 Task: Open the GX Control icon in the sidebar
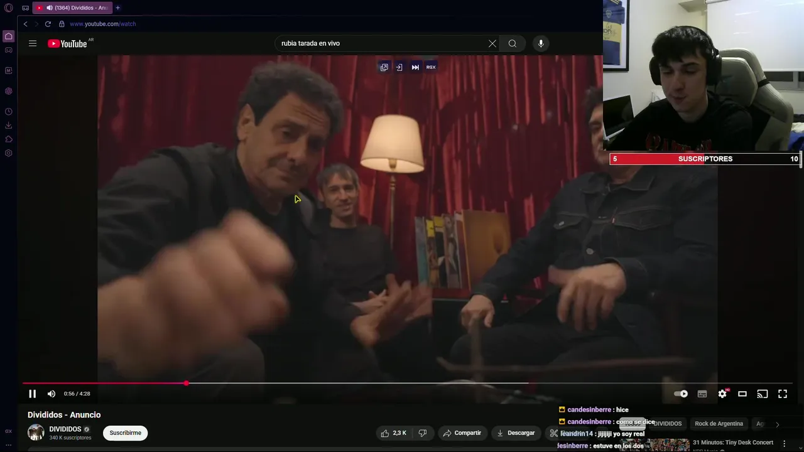tap(9, 50)
